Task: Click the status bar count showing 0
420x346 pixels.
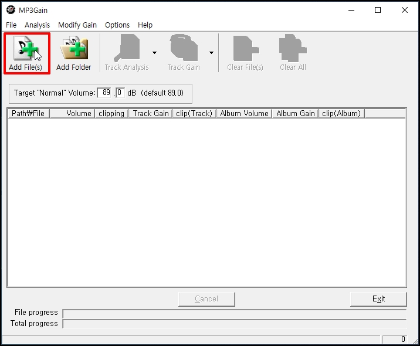Action: click(x=395, y=340)
